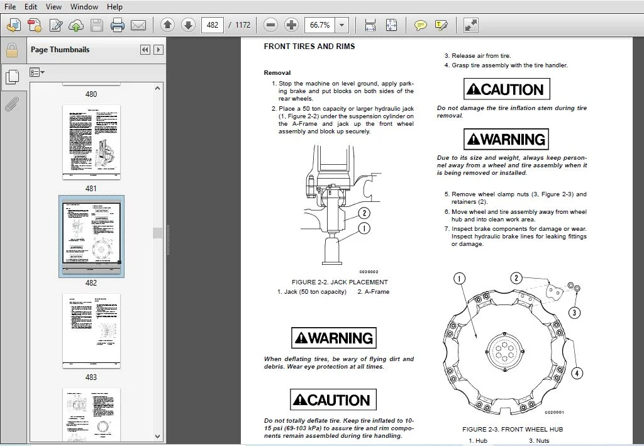Click the Save (floppy disk) icon
644x446 pixels.
[96, 25]
